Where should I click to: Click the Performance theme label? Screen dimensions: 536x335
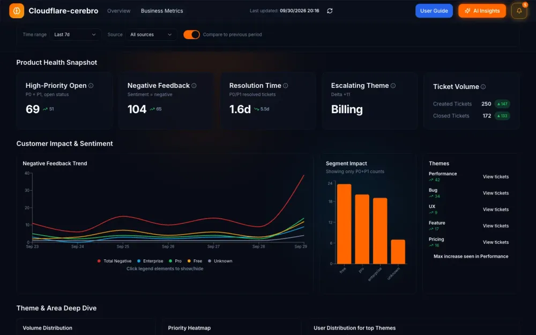[443, 174]
